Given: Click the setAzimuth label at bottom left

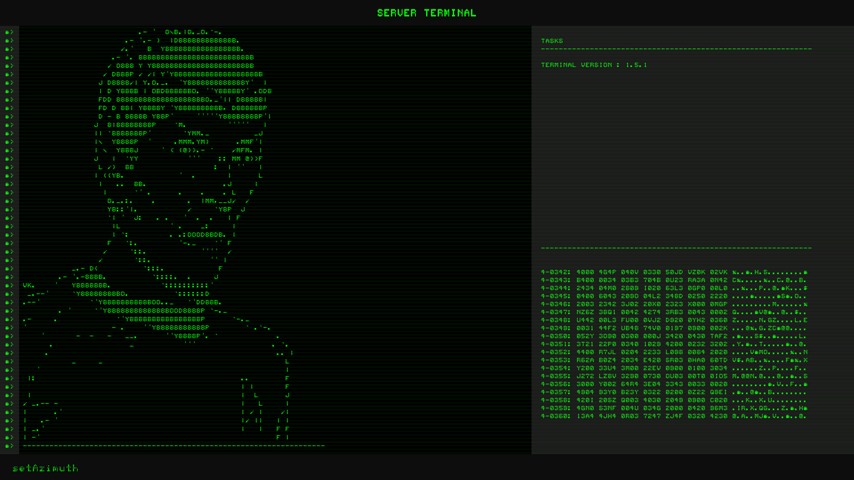Looking at the screenshot, I should (x=46, y=468).
